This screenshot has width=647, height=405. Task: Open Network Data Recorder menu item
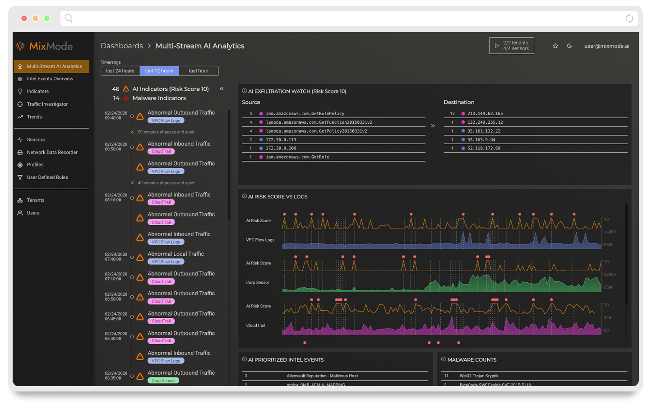pyautogui.click(x=51, y=153)
